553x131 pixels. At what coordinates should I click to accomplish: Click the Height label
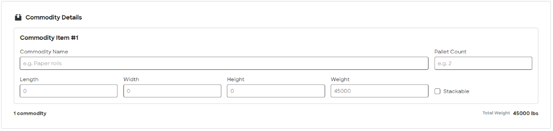(x=236, y=80)
